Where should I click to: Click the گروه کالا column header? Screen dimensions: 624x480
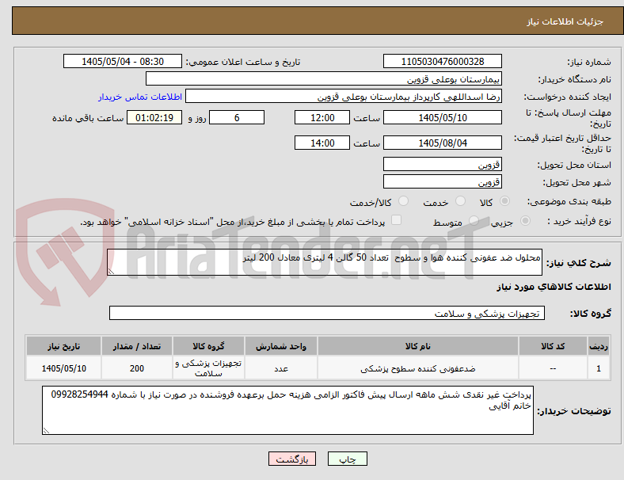click(208, 346)
